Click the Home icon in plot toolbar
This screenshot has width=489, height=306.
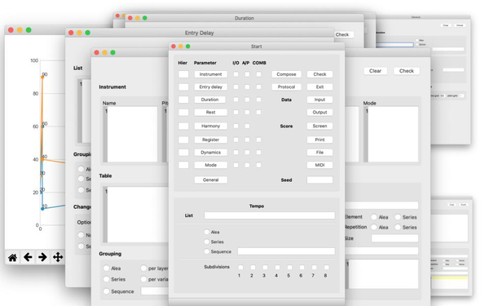12,257
